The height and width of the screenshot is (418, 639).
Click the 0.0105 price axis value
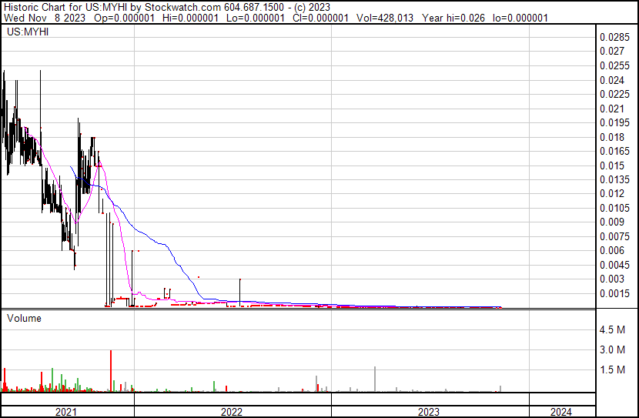(614, 208)
